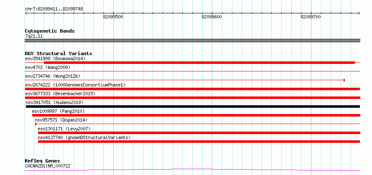Click the DGV Structural Variants track heading
The height and width of the screenshot is (175, 372).
click(59, 53)
